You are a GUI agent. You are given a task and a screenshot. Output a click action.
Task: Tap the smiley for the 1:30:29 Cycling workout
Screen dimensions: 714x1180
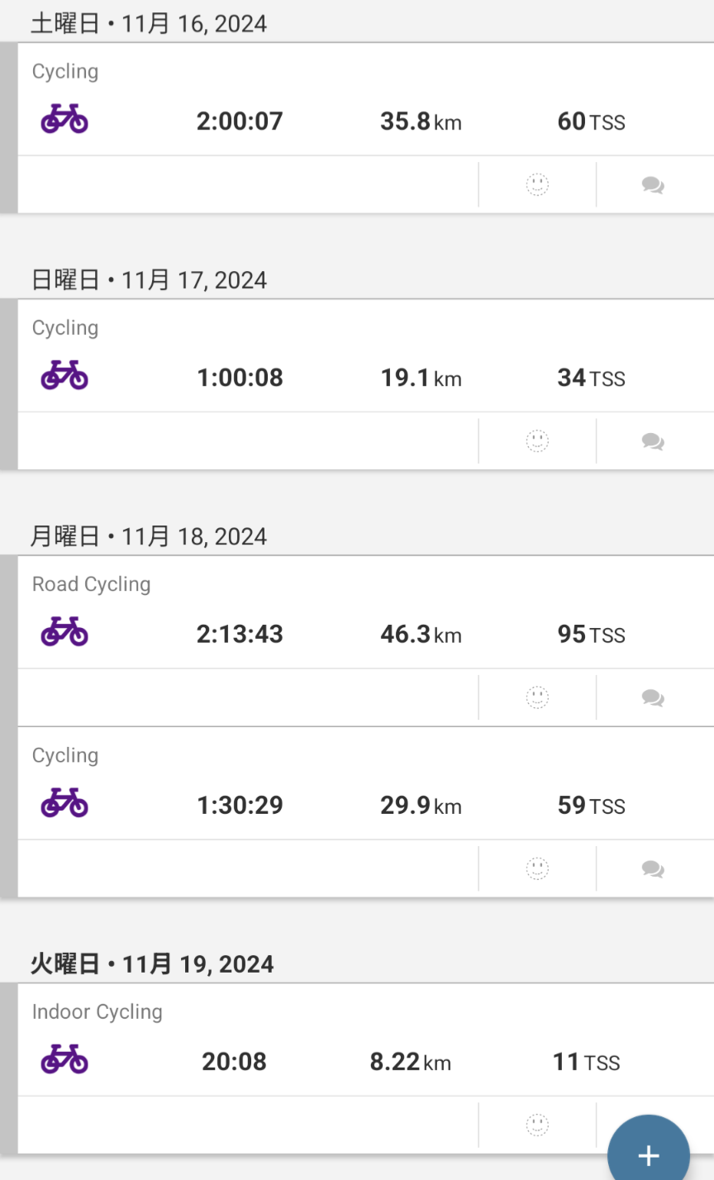537,868
